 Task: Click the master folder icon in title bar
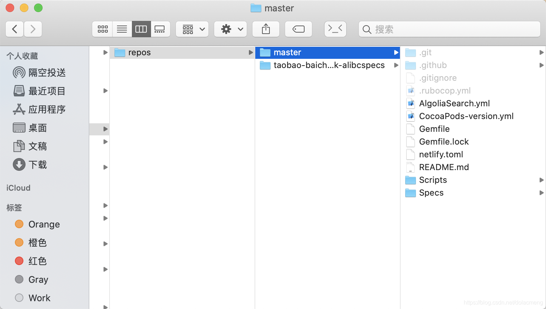(x=256, y=8)
